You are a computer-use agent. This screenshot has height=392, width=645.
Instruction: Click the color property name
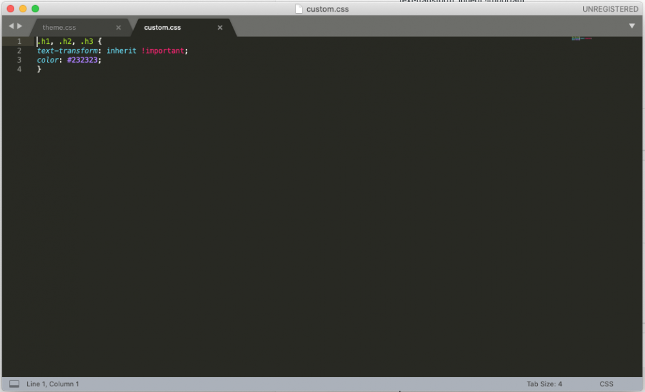tap(48, 60)
